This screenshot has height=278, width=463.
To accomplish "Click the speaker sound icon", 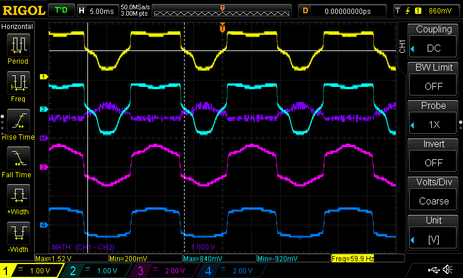I will [x=447, y=270].
